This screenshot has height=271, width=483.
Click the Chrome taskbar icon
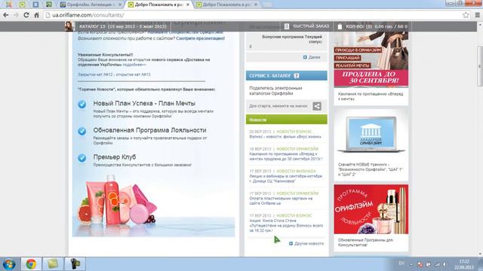tap(30, 264)
